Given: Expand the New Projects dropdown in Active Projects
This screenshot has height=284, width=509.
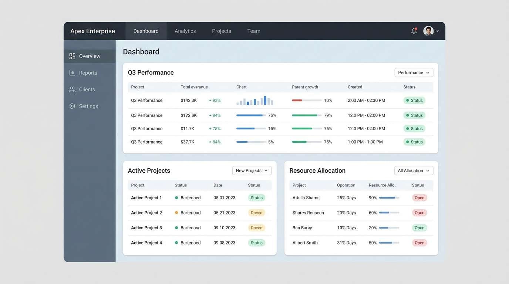Looking at the screenshot, I should click(x=252, y=170).
